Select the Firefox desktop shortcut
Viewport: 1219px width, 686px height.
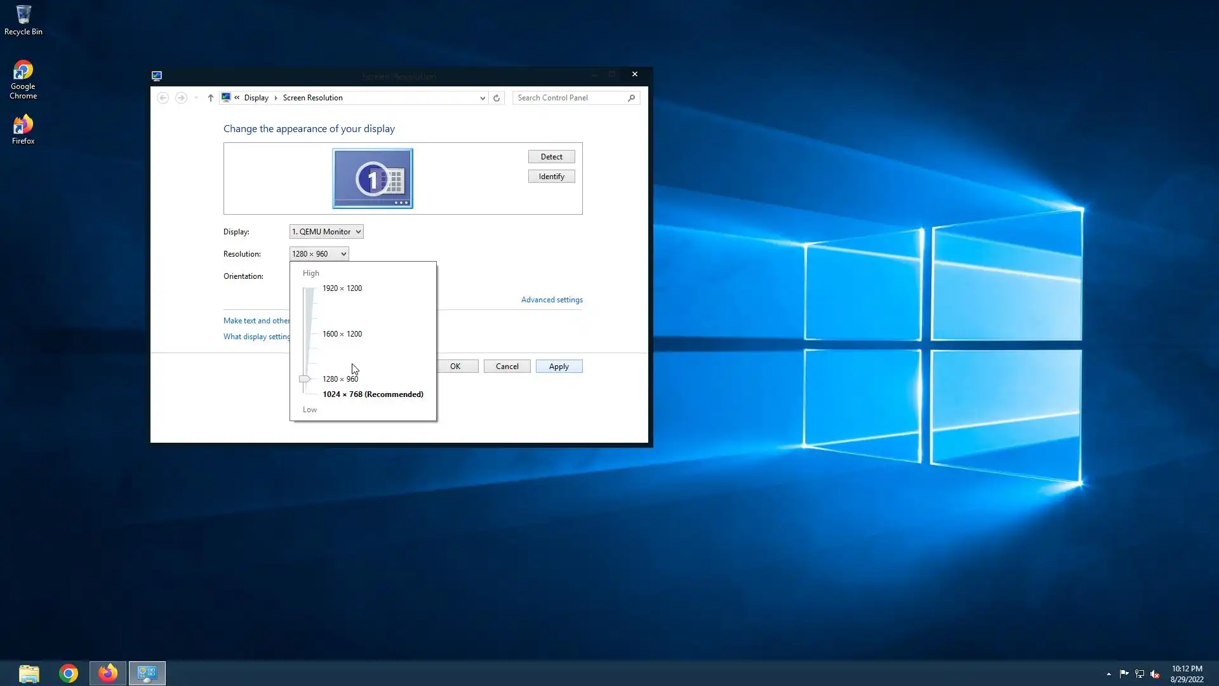(x=23, y=130)
